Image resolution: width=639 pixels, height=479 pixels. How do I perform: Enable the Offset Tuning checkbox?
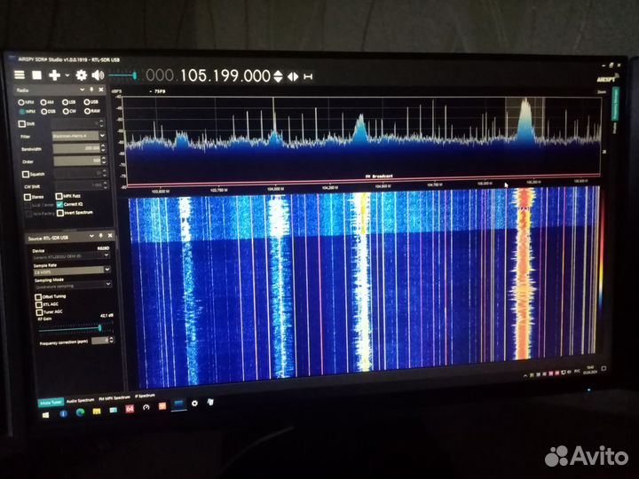click(38, 297)
